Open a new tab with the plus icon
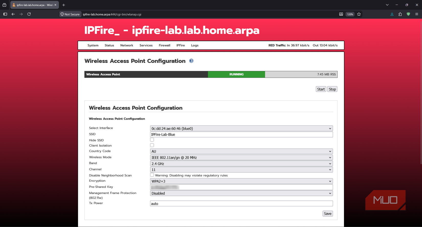422x227 pixels. coord(64,5)
